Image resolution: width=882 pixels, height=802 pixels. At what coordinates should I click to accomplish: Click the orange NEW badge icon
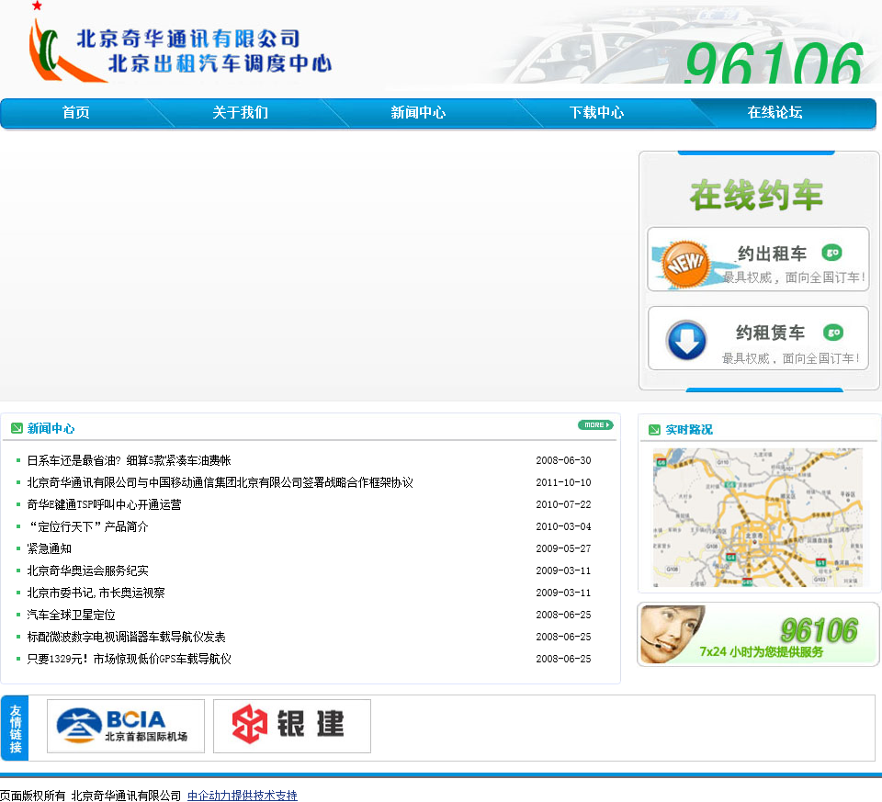685,264
